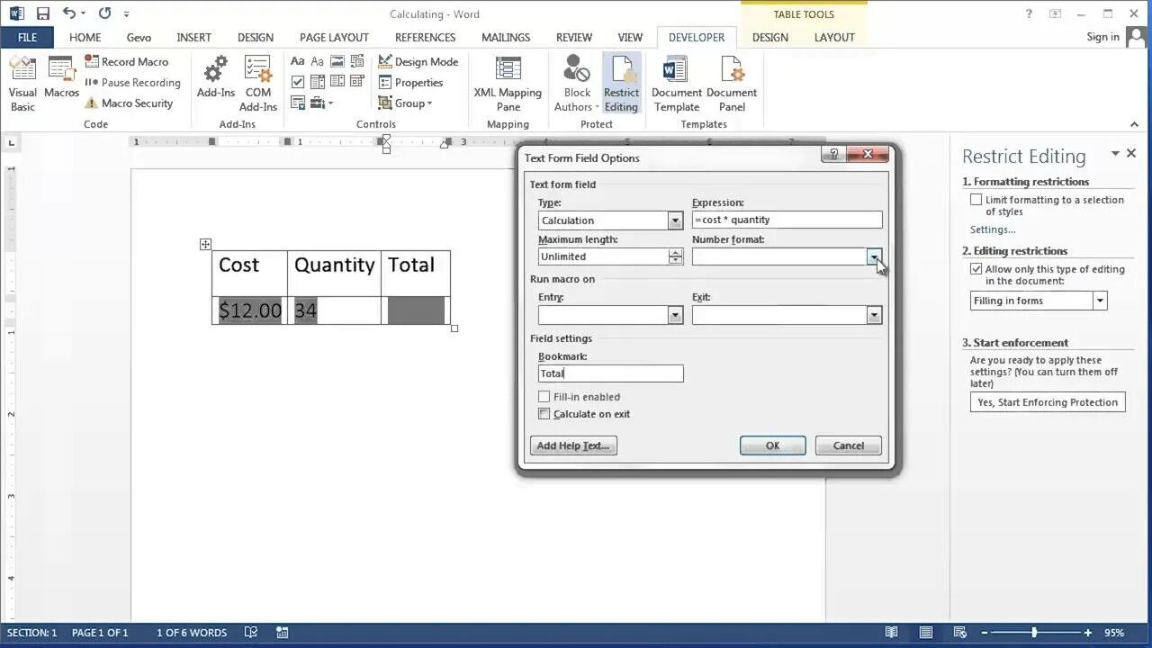The height and width of the screenshot is (648, 1152).
Task: Click the zoom slider
Action: [1034, 633]
